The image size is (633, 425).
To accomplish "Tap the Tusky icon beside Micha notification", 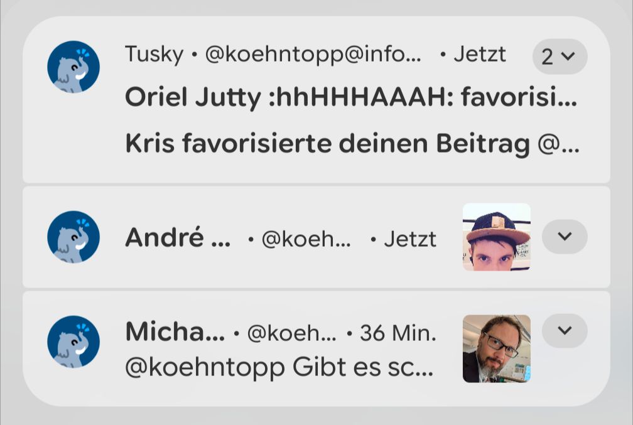I will click(73, 342).
